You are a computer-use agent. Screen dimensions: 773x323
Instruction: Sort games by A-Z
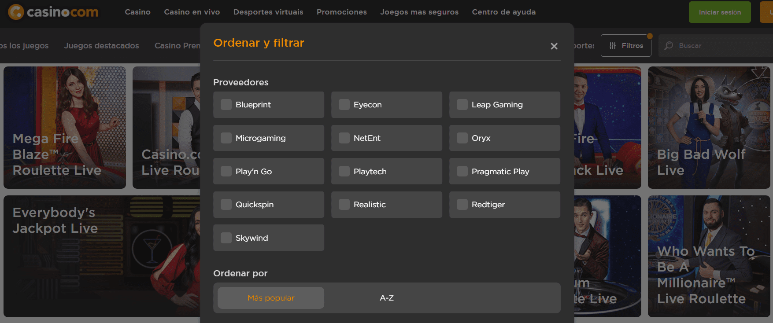387,298
